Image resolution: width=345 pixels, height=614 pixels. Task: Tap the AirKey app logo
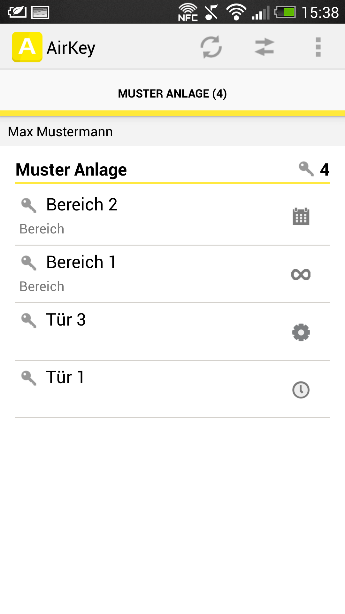[27, 47]
